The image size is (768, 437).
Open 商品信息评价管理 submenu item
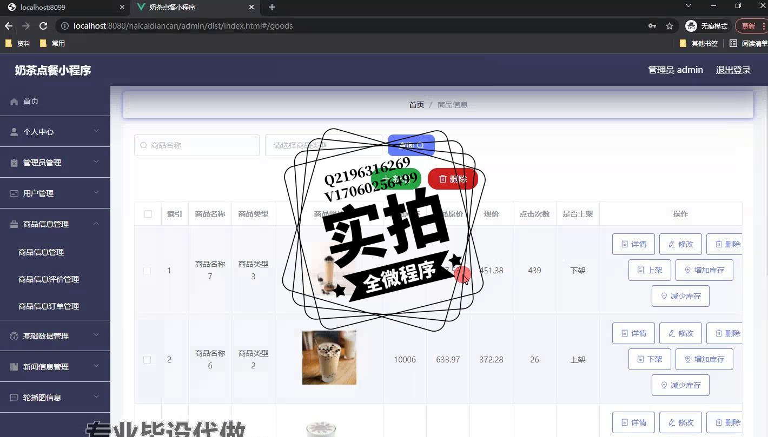click(x=49, y=279)
